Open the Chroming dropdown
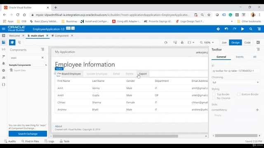This screenshot has height=148, width=264. point(236,82)
